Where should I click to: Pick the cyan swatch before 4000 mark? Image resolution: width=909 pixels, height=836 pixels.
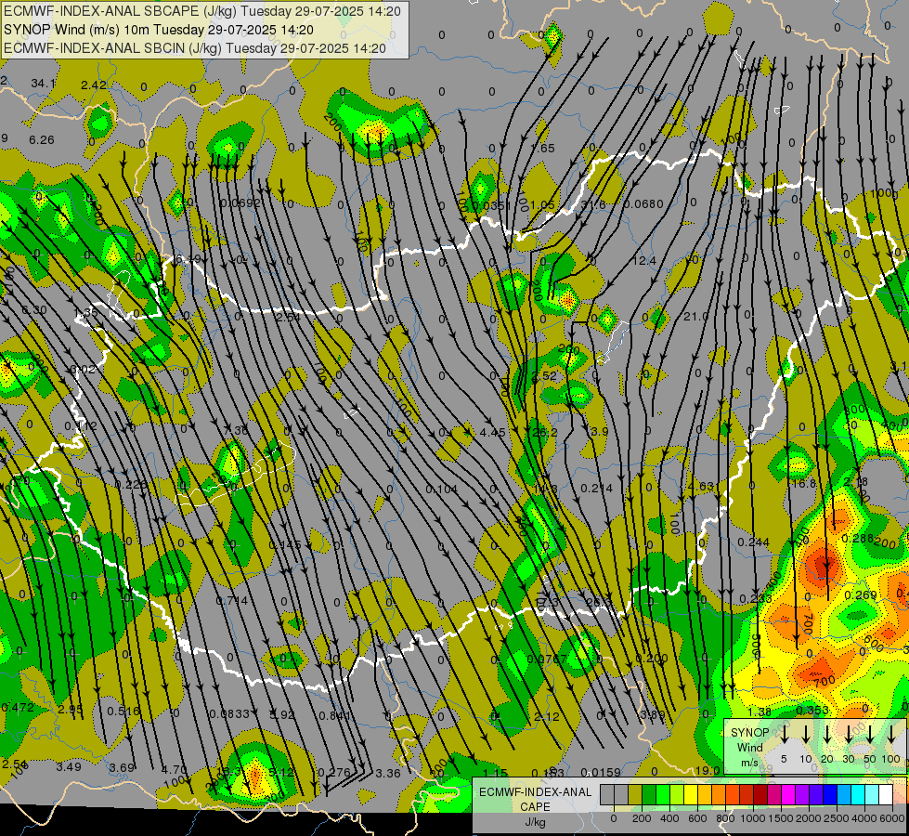pyautogui.click(x=857, y=794)
